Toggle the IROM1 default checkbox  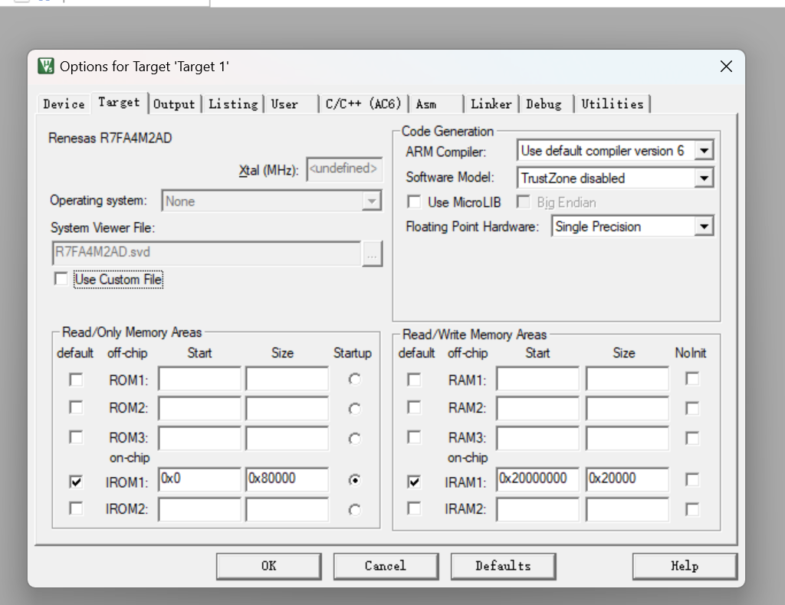tap(76, 482)
